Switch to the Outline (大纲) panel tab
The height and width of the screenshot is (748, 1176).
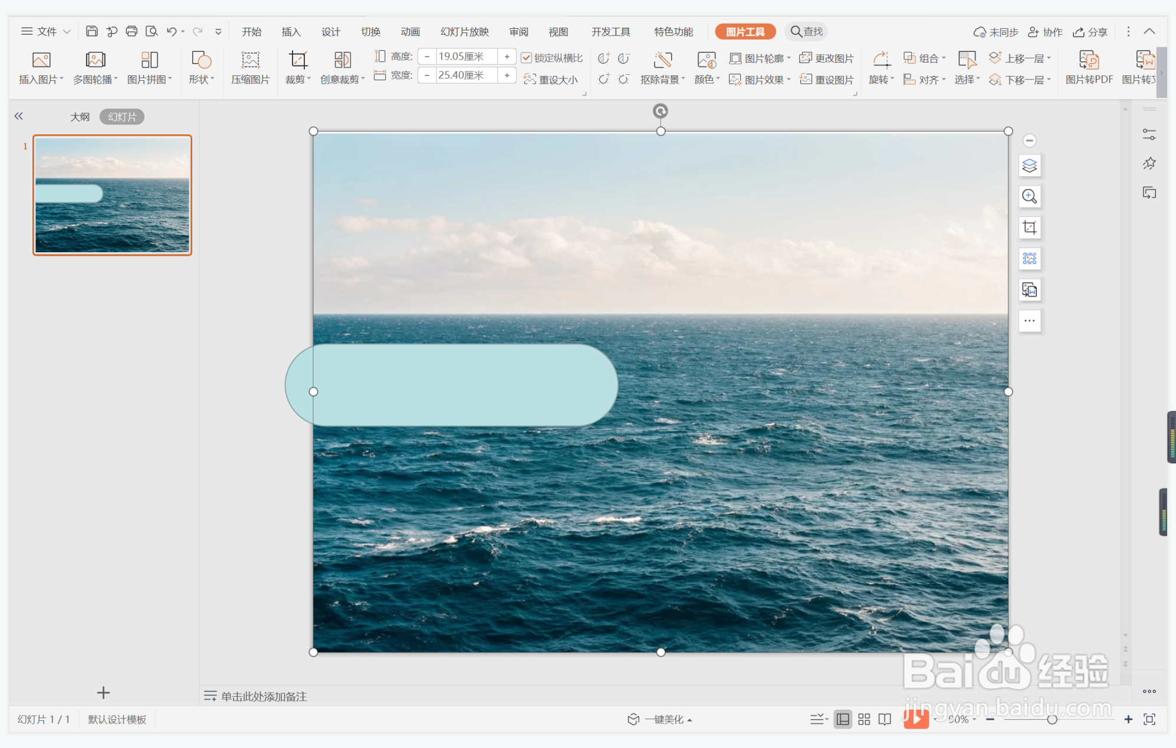[80, 117]
